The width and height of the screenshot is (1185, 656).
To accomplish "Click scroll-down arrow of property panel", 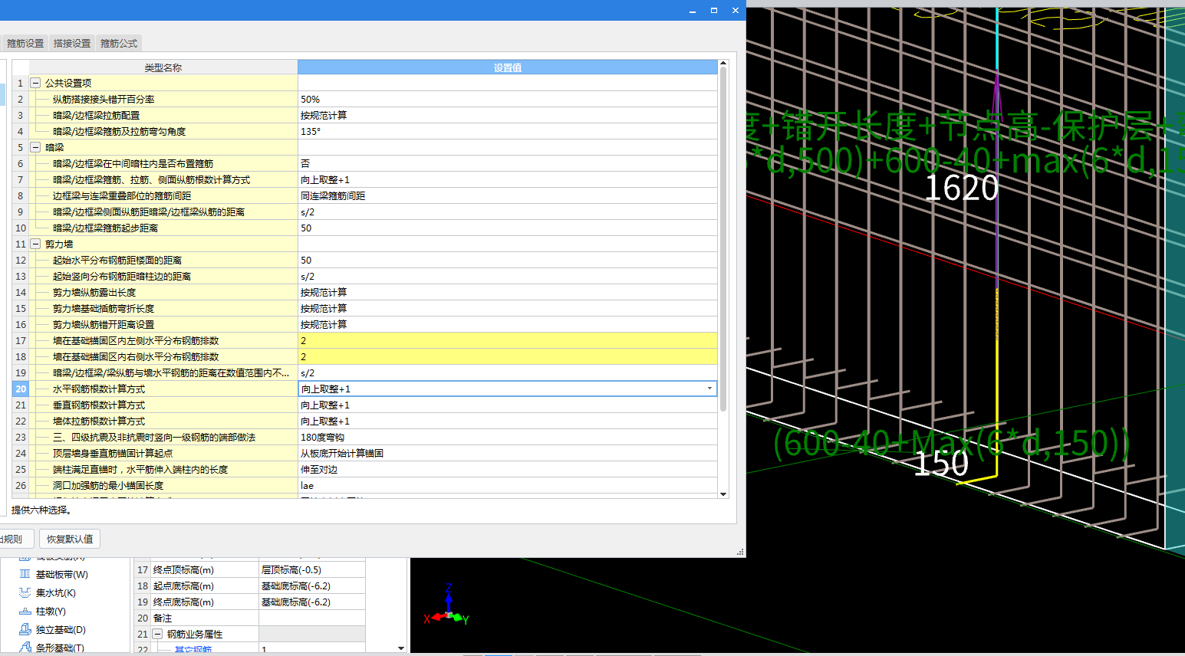I will click(x=401, y=648).
